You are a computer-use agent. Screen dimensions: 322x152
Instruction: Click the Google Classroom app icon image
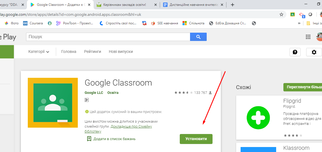click(x=53, y=103)
